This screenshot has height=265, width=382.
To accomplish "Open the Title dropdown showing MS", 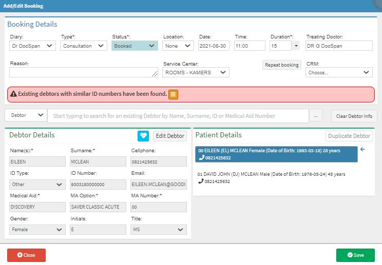I will point(159,230).
